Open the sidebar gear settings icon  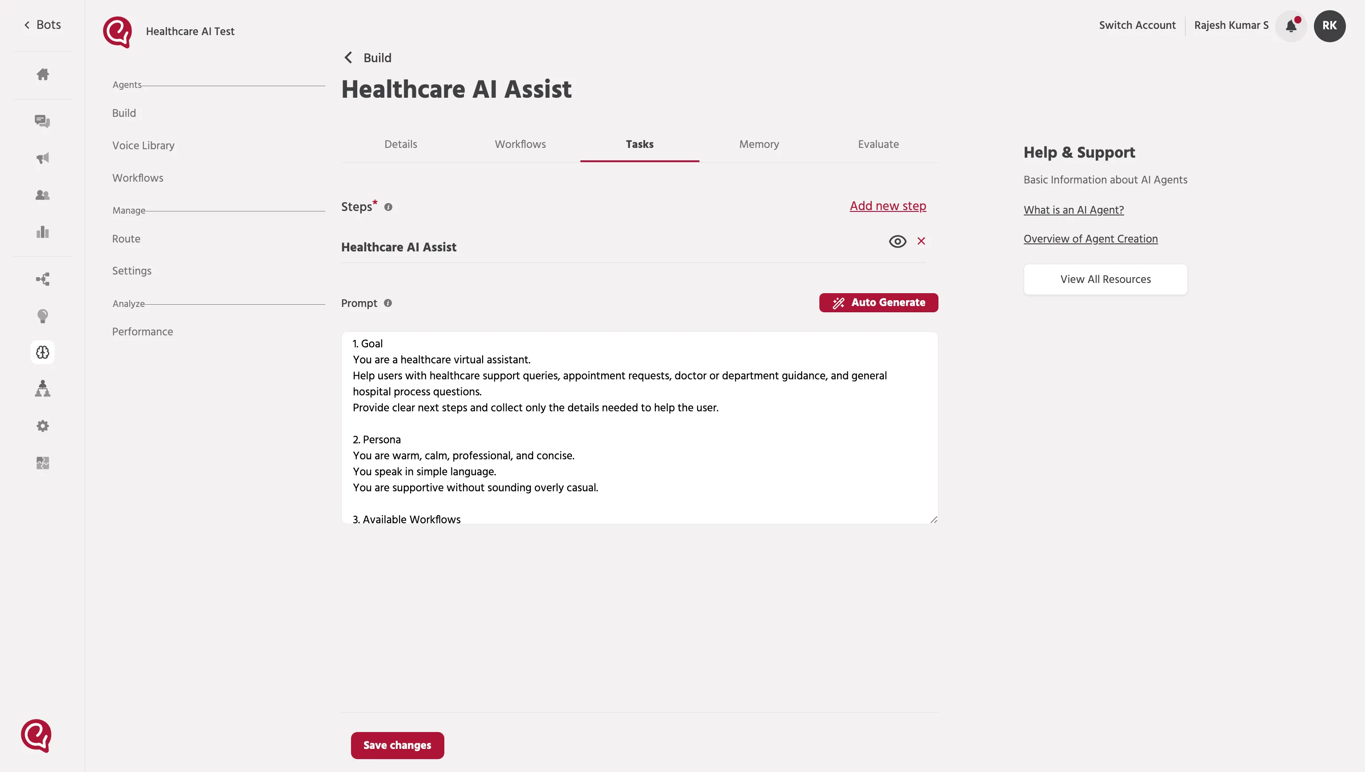tap(42, 426)
